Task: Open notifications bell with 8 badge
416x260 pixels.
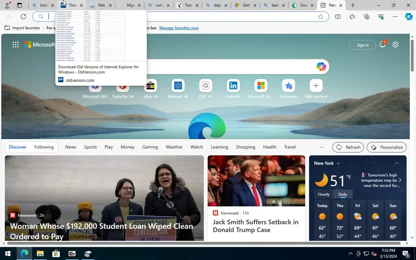Action: (x=383, y=45)
